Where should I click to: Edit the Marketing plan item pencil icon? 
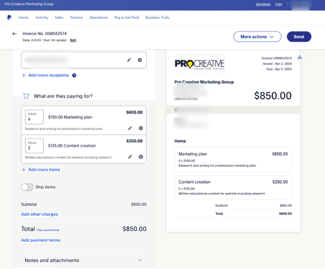[130, 128]
